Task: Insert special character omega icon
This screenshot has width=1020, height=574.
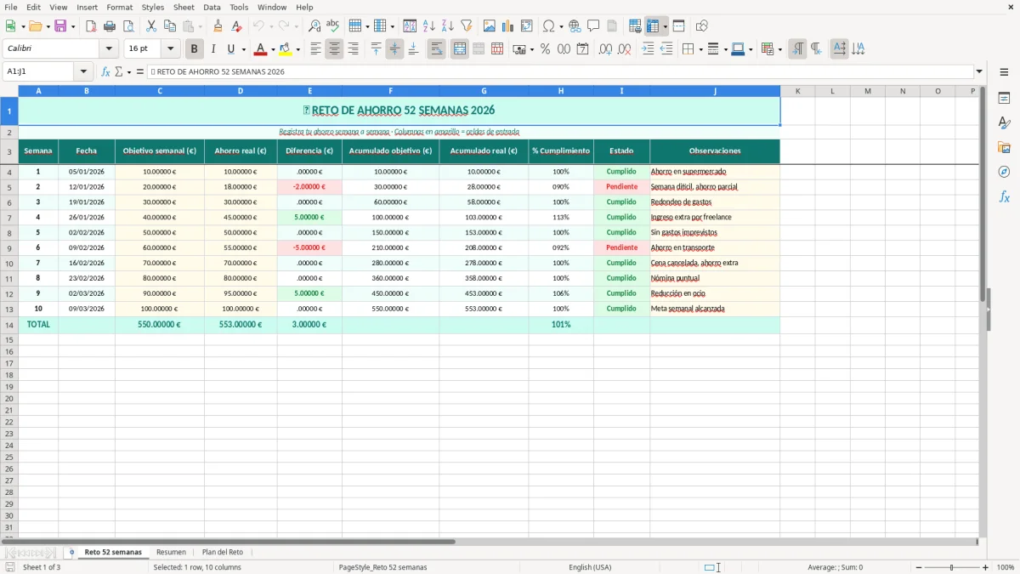Action: [x=548, y=26]
